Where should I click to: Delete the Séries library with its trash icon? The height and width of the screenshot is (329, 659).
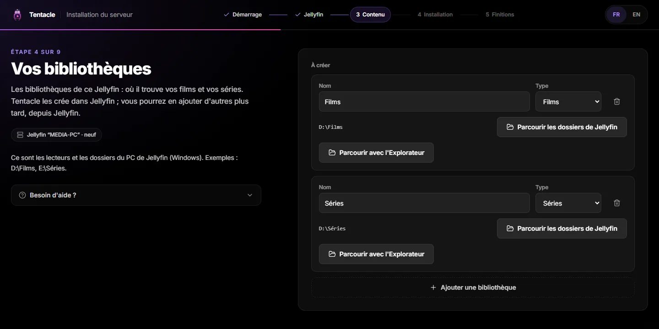[617, 203]
